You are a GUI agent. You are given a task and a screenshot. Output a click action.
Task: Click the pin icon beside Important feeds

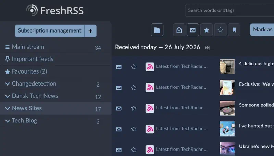click(x=7, y=59)
